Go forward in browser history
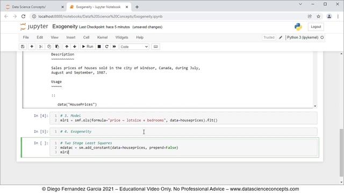 15,17
